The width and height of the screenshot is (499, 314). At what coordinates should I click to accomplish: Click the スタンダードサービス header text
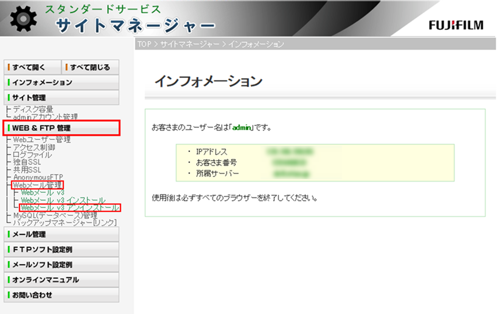[x=103, y=9]
